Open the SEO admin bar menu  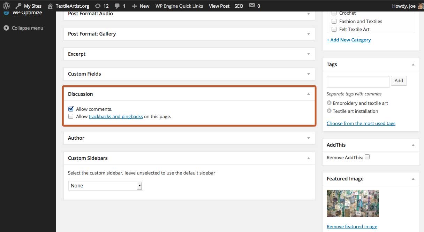[239, 6]
